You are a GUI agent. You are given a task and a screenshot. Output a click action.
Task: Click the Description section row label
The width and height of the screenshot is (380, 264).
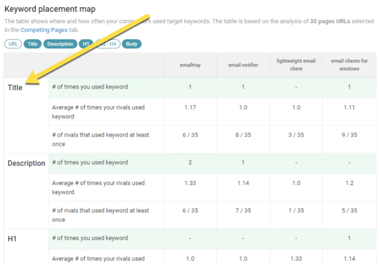pos(26,163)
